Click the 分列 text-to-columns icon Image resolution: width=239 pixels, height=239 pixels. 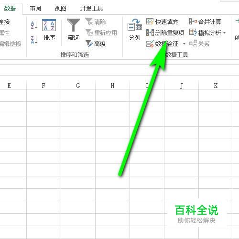pos(135,25)
